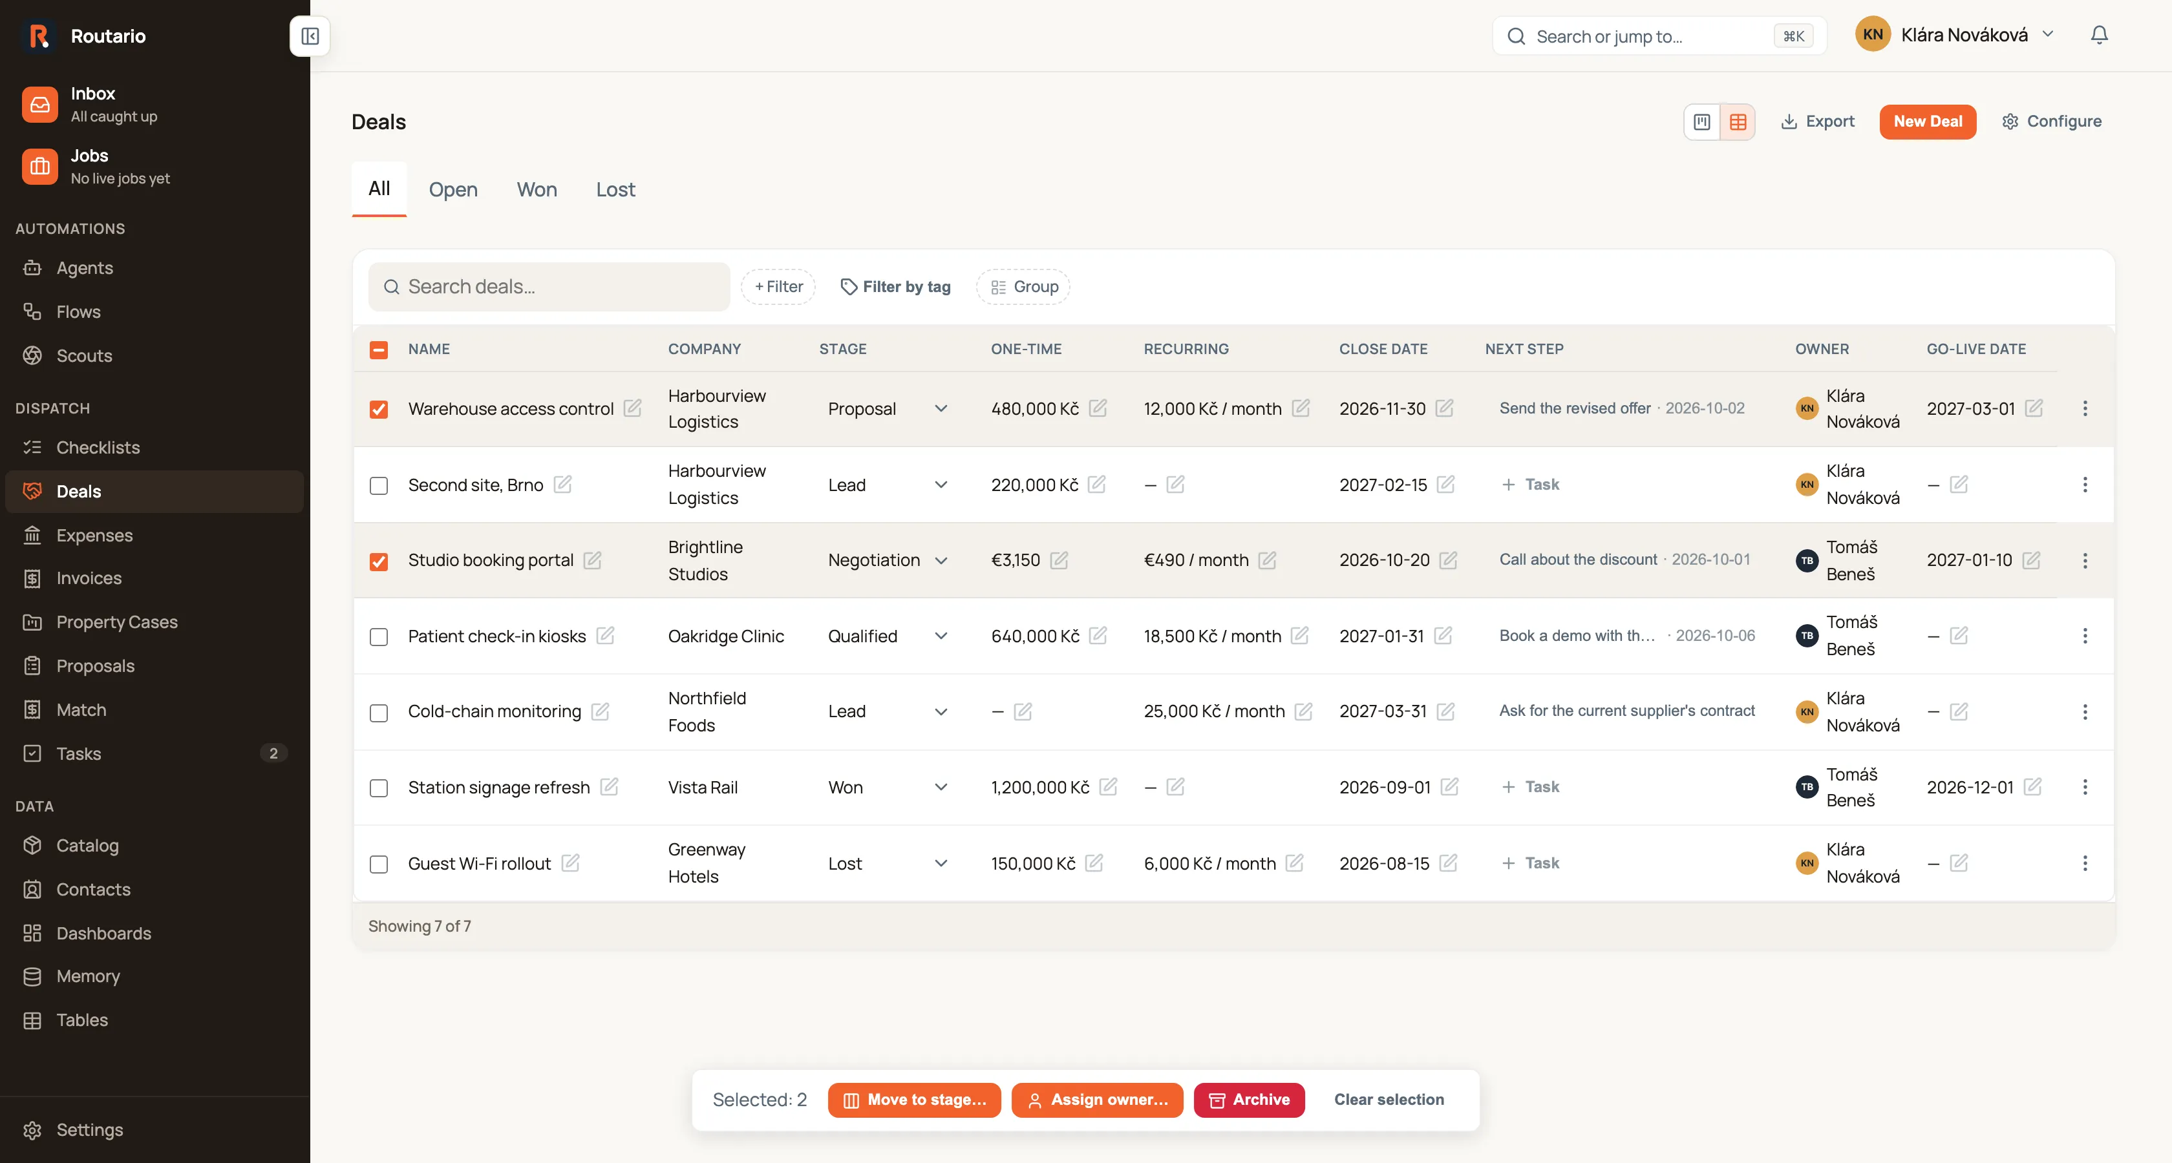The width and height of the screenshot is (2172, 1163).
Task: Open Group options
Action: (x=1023, y=286)
